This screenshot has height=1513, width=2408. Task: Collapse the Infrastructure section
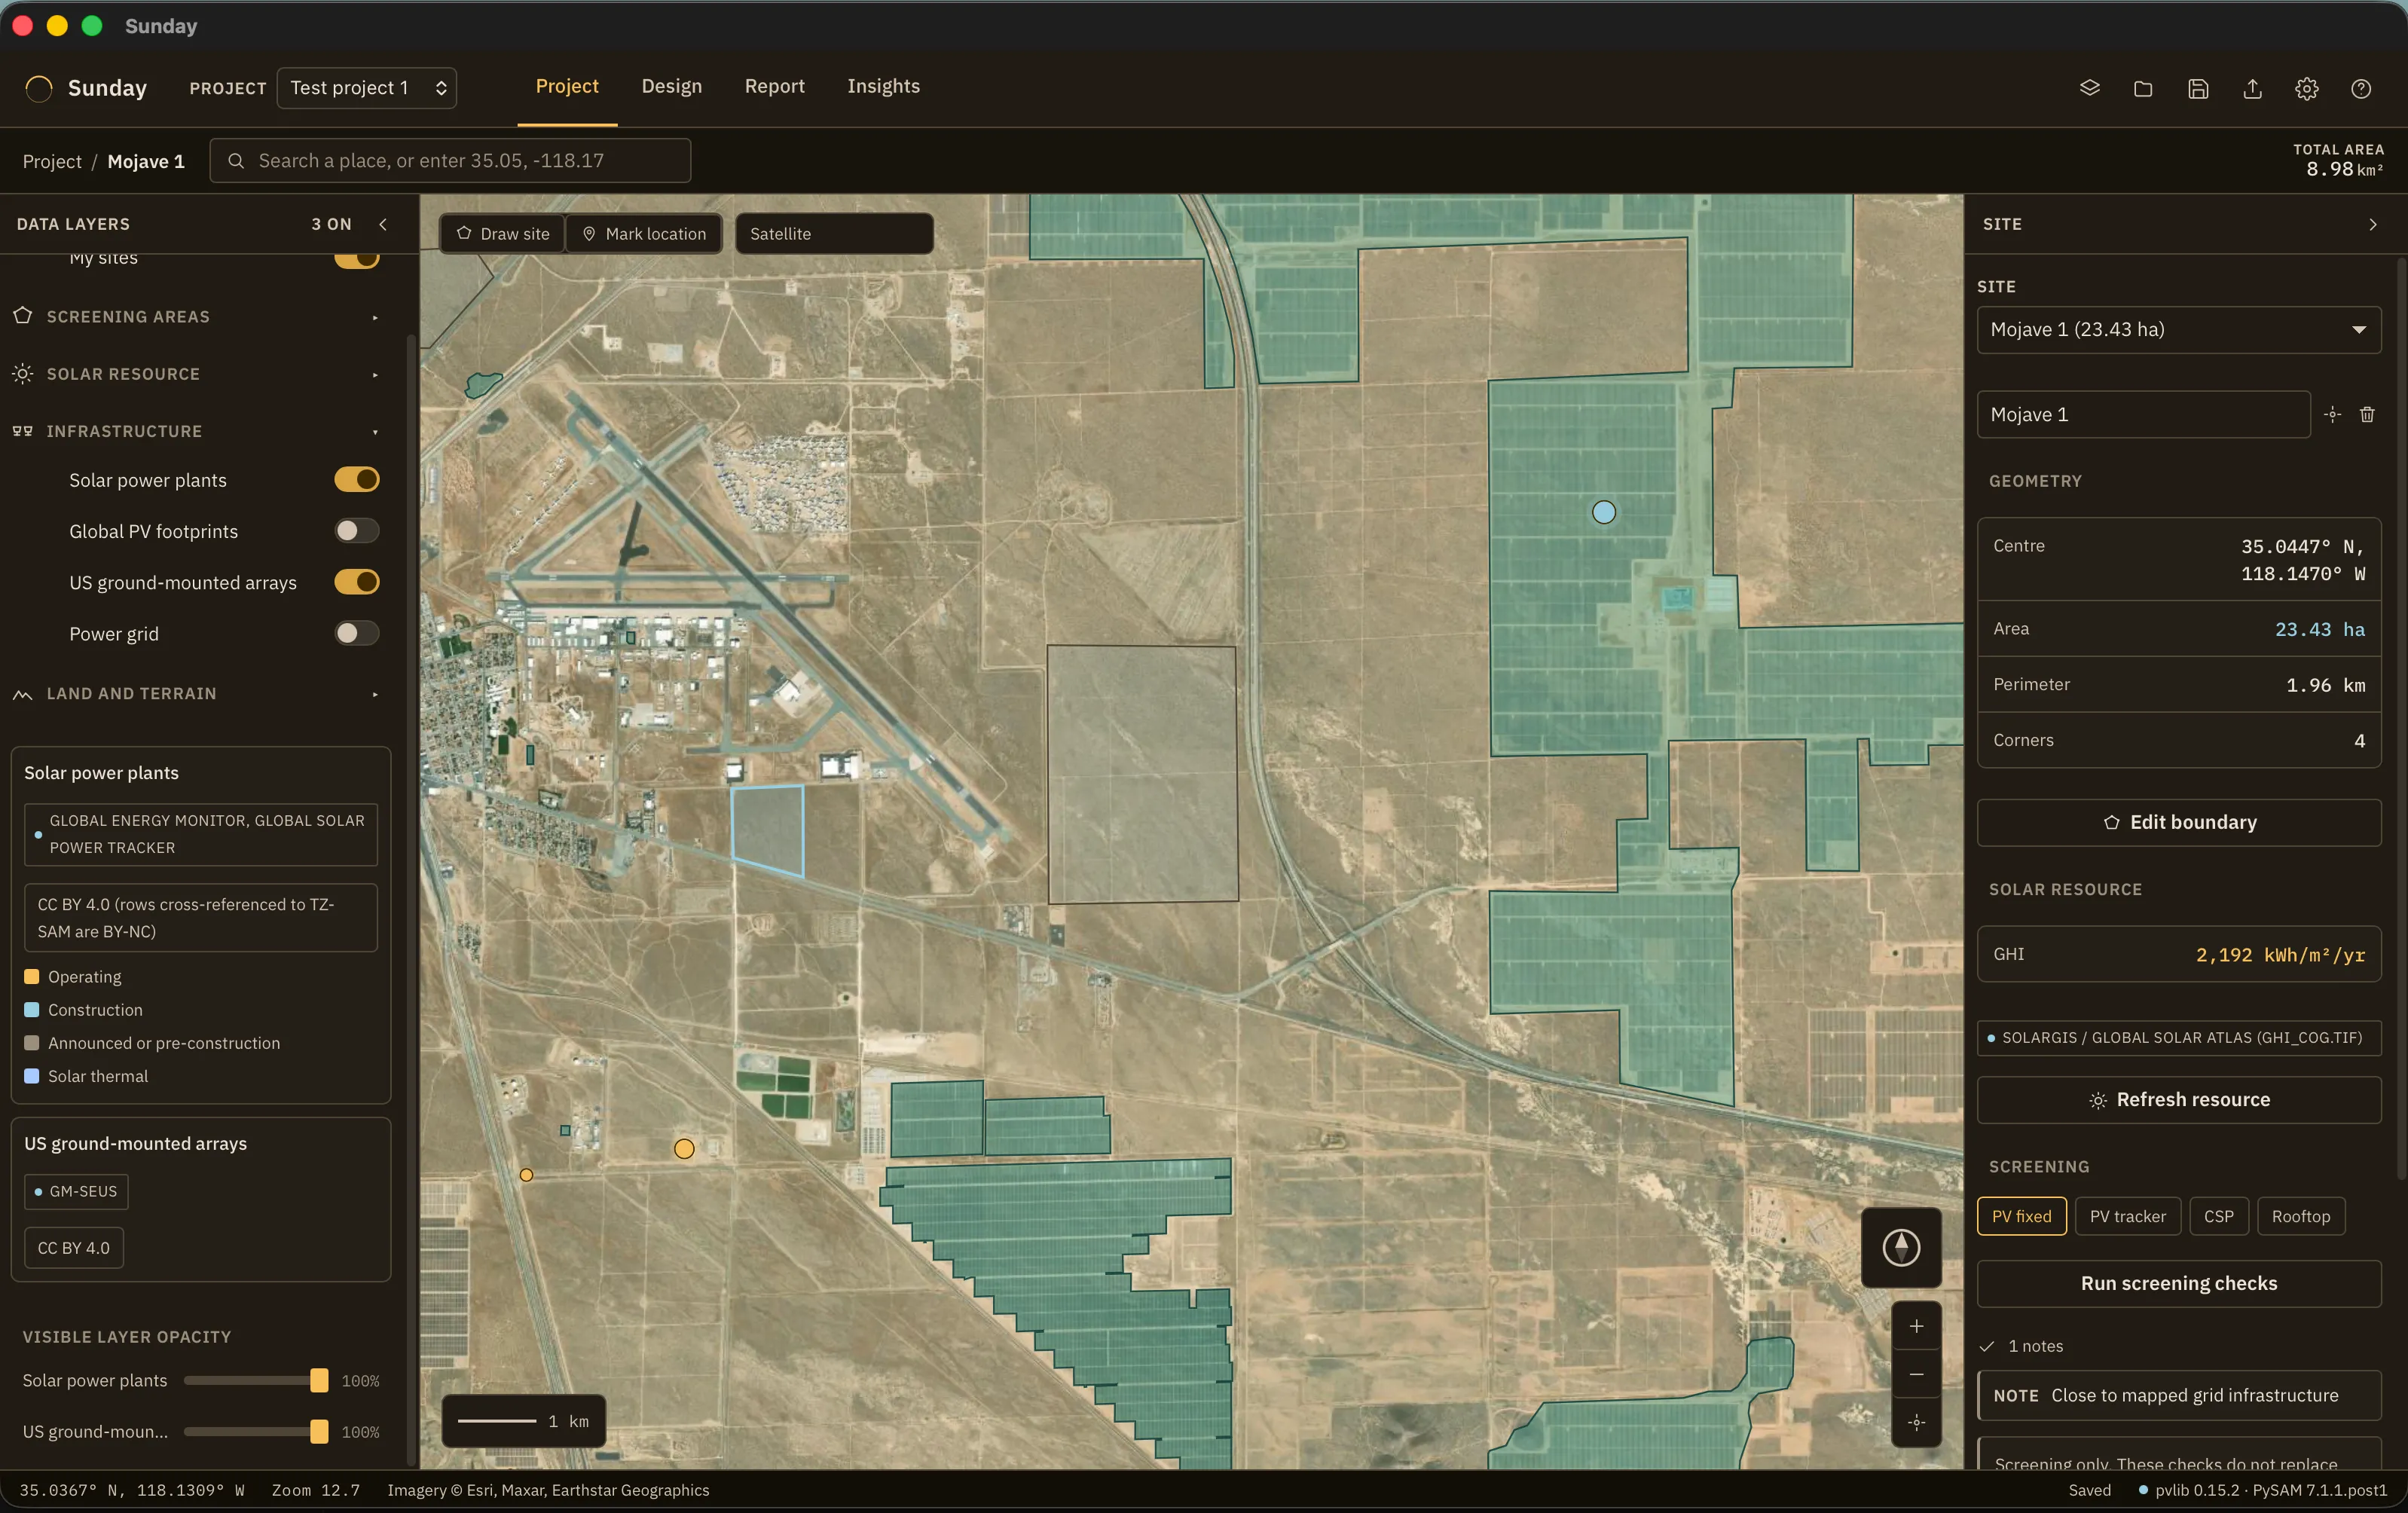click(x=196, y=431)
